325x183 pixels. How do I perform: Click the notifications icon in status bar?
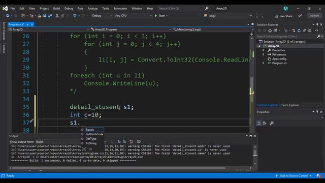pyautogui.click(x=318, y=176)
